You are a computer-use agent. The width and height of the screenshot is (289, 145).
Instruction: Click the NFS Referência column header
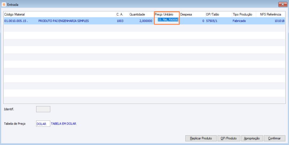coord(271,14)
